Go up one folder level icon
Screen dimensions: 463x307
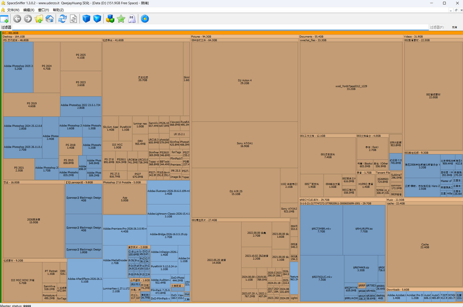(x=39, y=19)
